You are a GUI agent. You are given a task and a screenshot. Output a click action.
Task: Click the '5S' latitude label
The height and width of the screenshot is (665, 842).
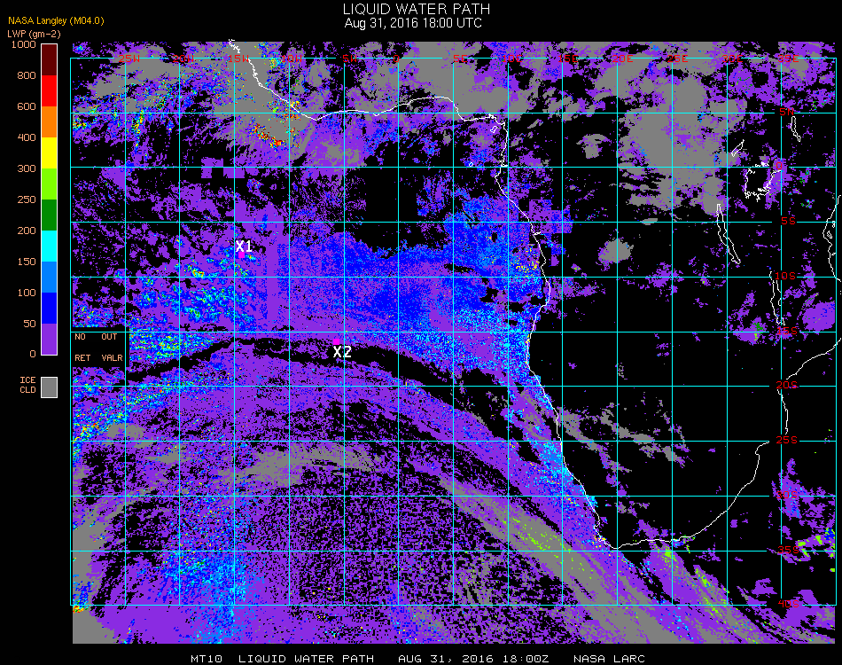tap(788, 222)
